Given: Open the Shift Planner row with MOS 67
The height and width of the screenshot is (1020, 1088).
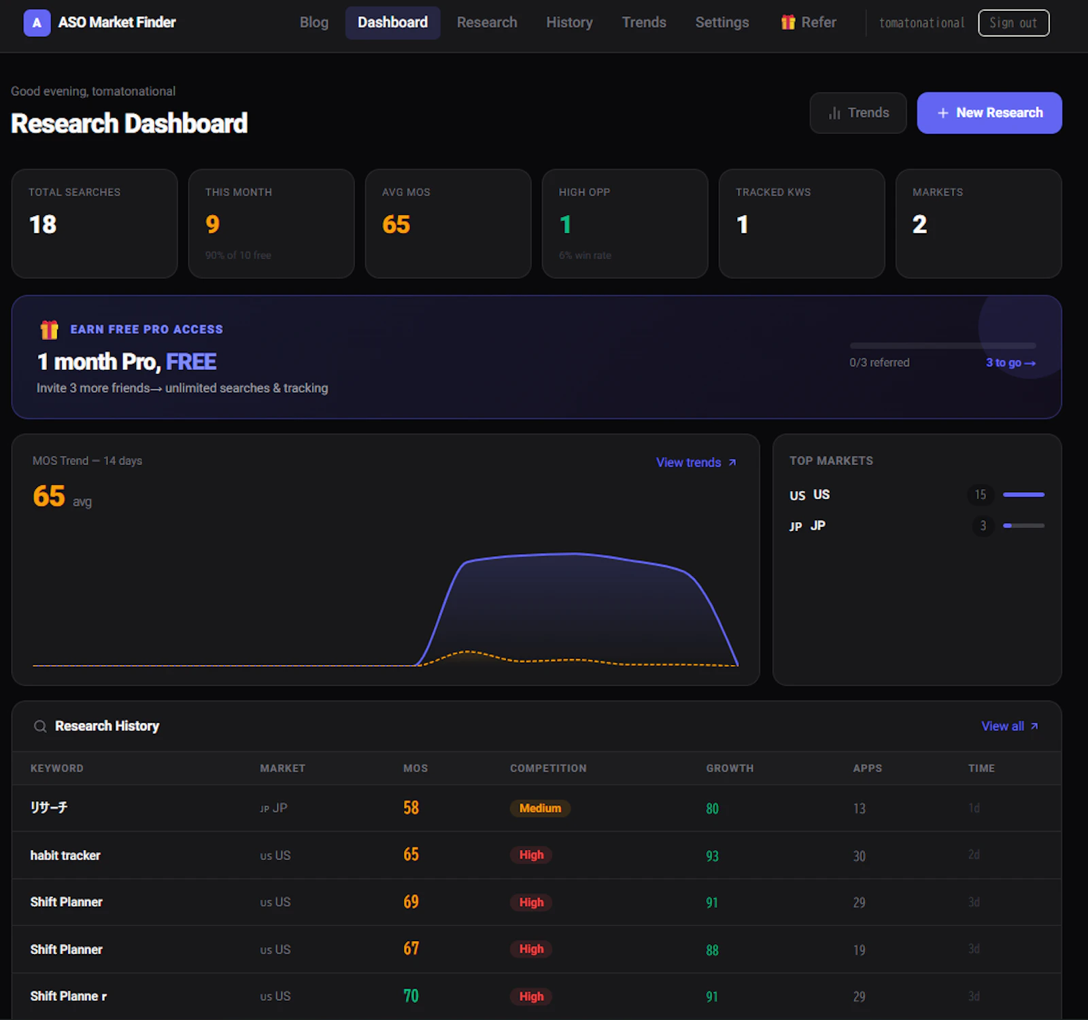Looking at the screenshot, I should click(537, 949).
